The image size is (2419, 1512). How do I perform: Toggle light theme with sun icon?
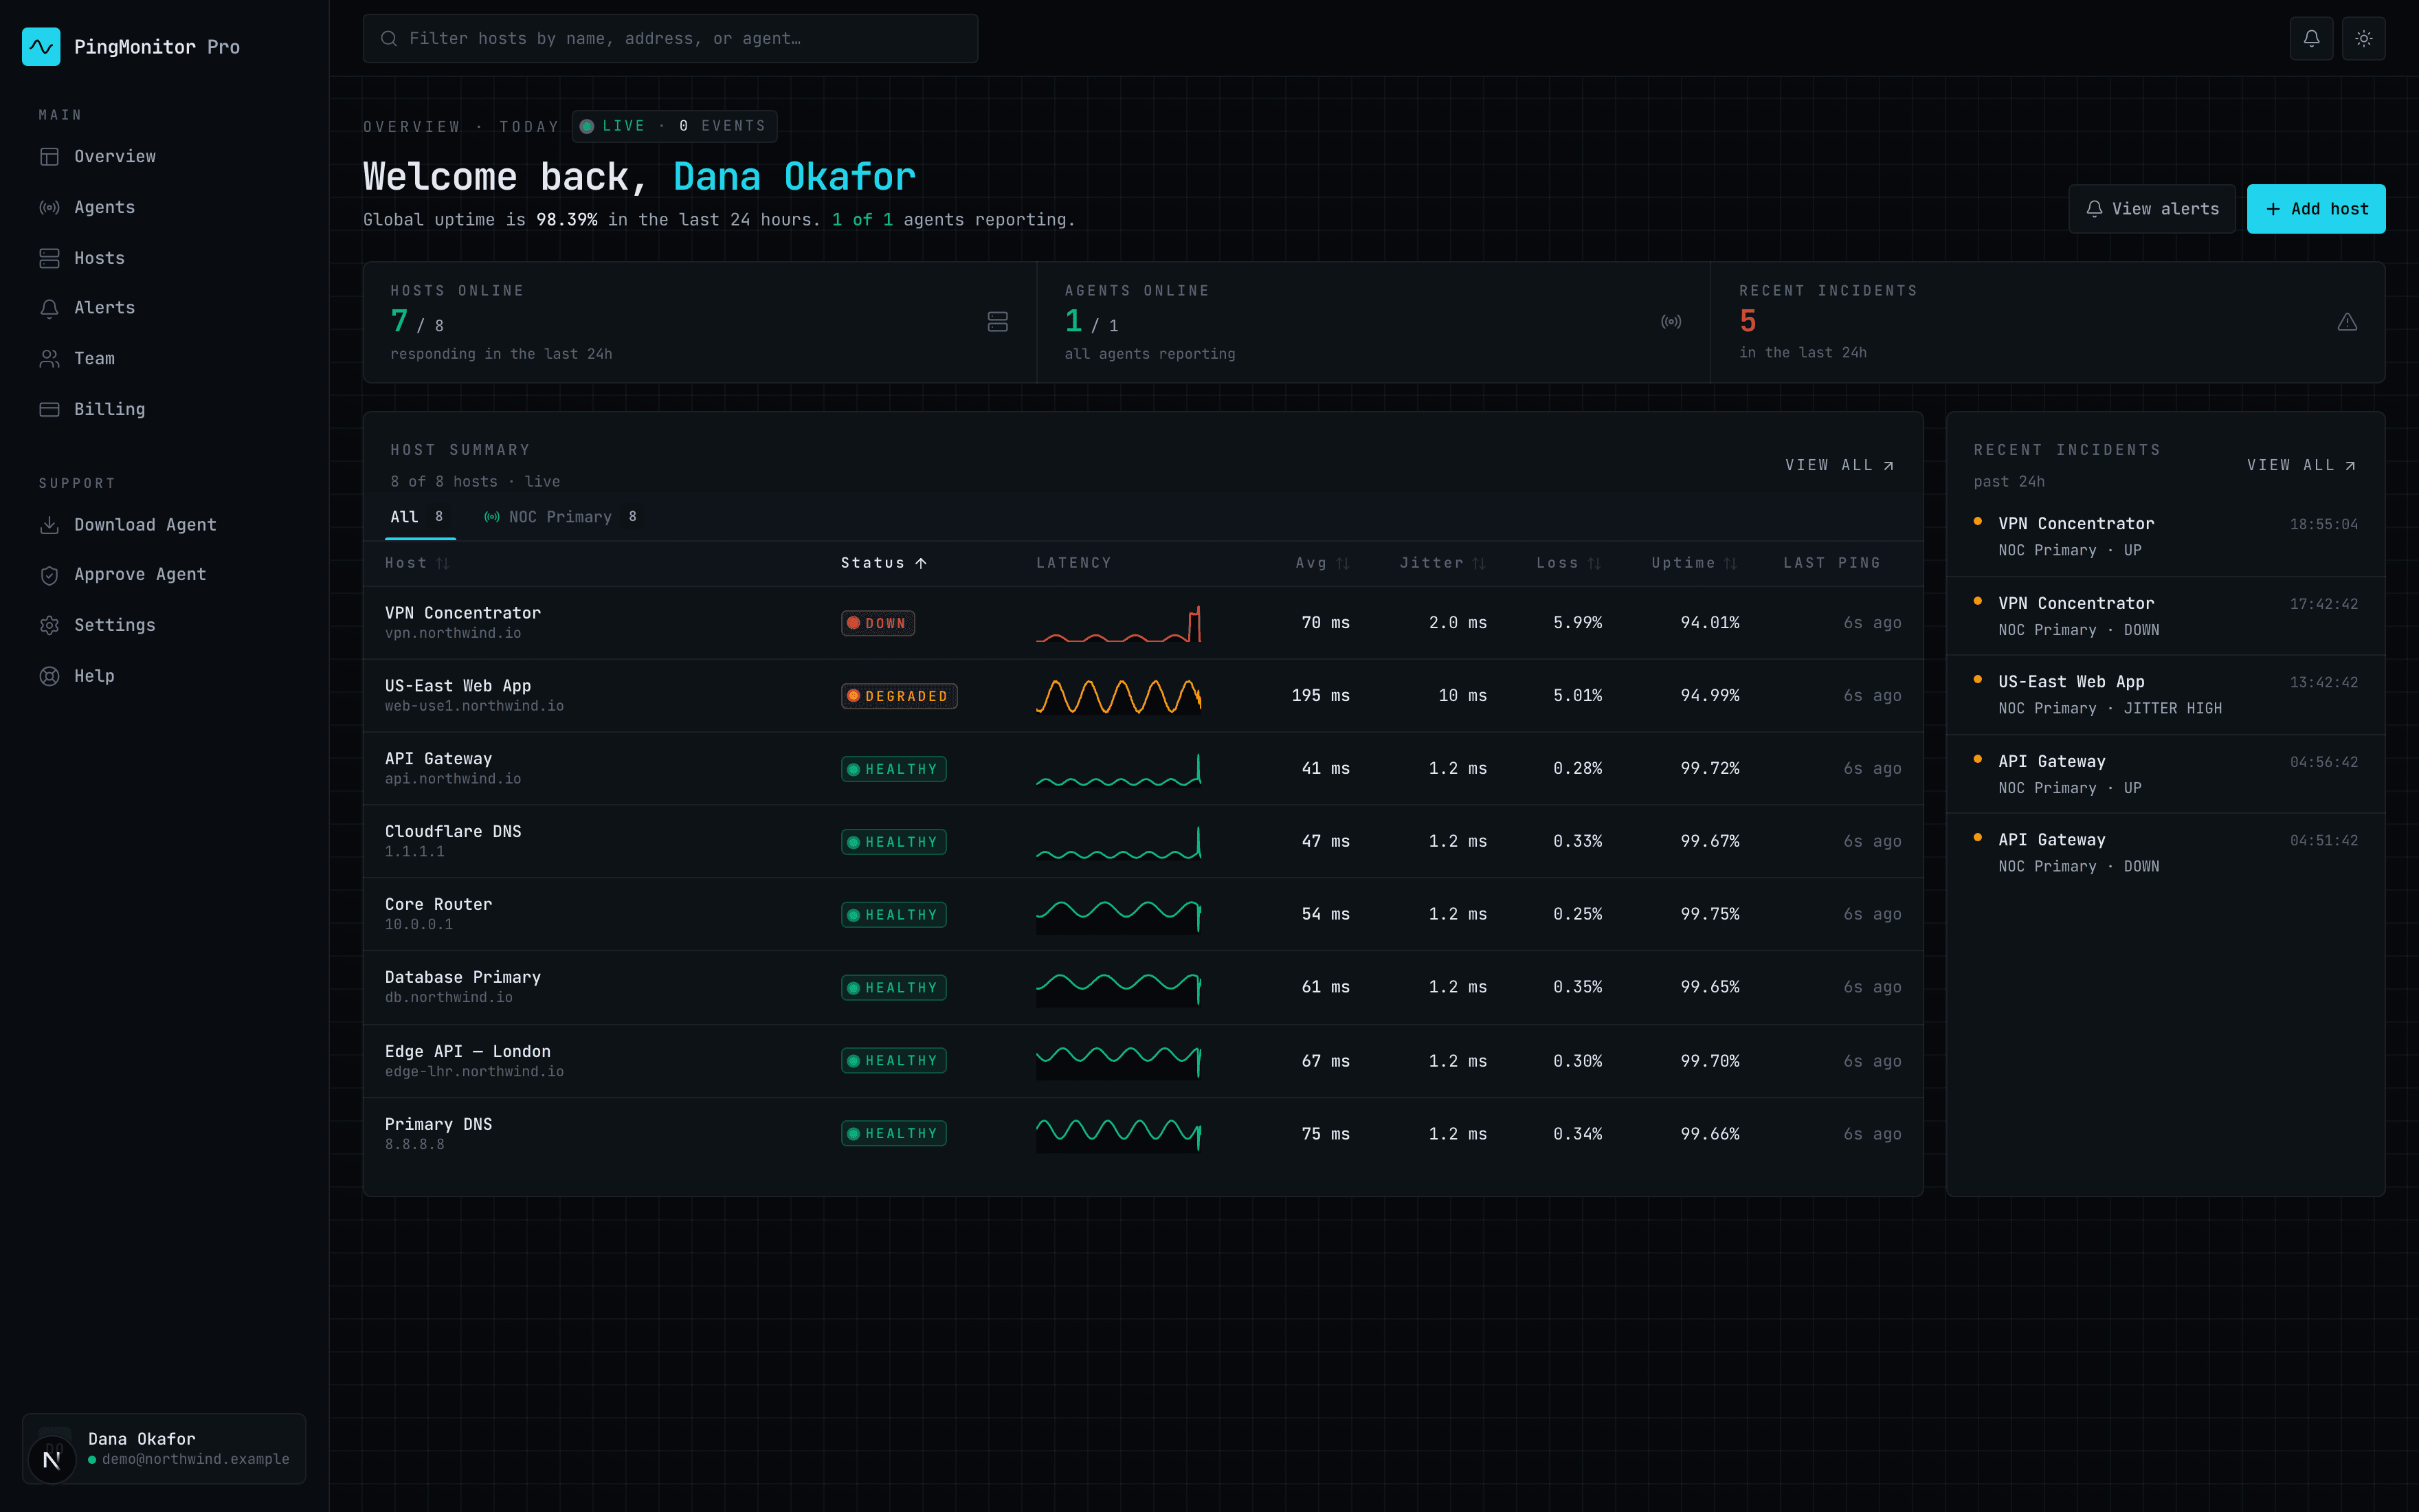click(2363, 38)
